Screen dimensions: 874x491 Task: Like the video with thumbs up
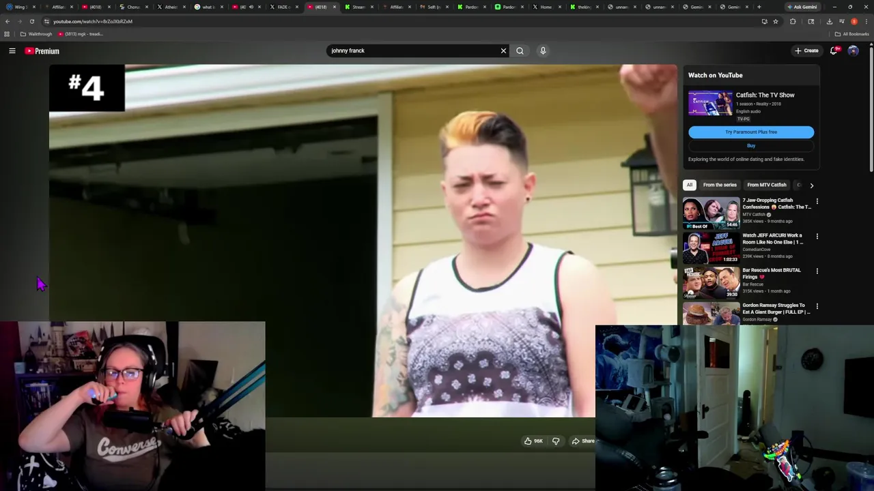(533, 441)
